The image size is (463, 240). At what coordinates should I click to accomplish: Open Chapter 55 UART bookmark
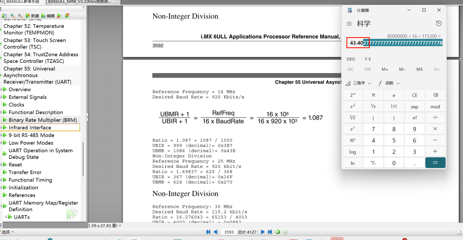(x=38, y=75)
